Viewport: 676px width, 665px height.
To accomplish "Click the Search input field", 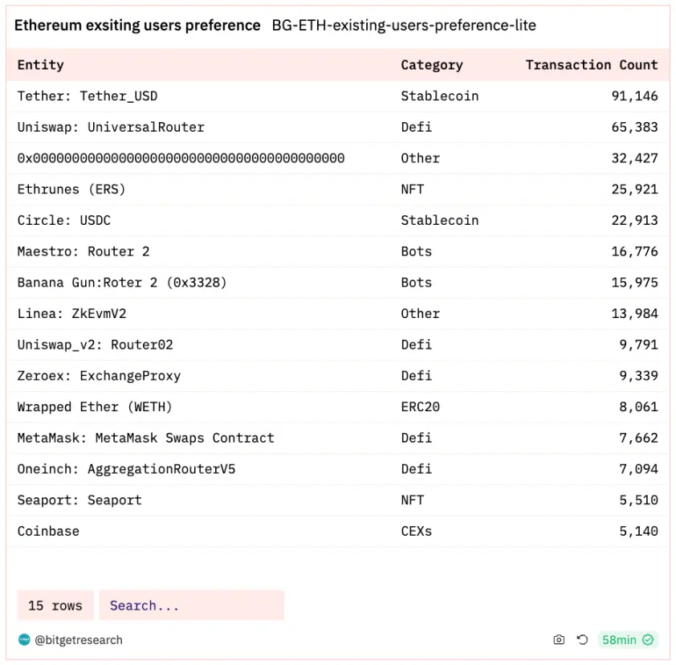I will [191, 606].
